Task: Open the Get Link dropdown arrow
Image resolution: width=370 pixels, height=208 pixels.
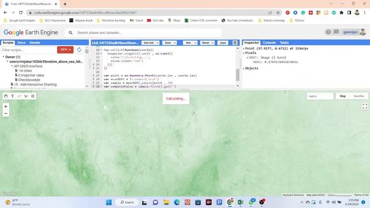Action: coord(157,43)
